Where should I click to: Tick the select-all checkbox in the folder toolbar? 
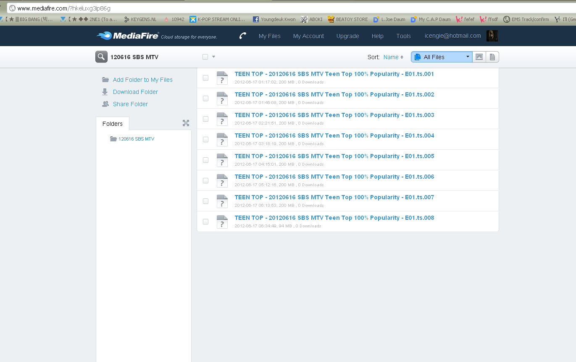point(205,57)
